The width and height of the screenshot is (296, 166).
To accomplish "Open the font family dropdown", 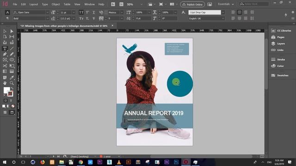I will coord(47,12).
